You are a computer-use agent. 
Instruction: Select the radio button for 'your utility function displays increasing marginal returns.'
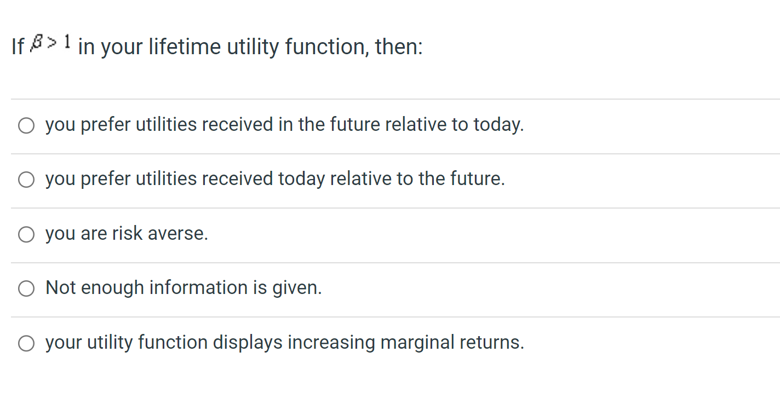pos(26,343)
